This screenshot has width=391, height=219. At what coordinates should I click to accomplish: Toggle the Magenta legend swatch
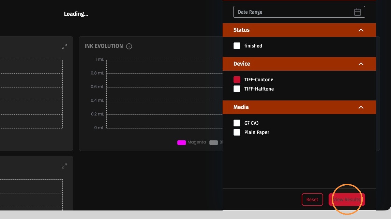click(x=182, y=142)
